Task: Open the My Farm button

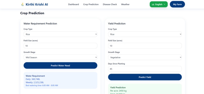Action: [177, 4]
